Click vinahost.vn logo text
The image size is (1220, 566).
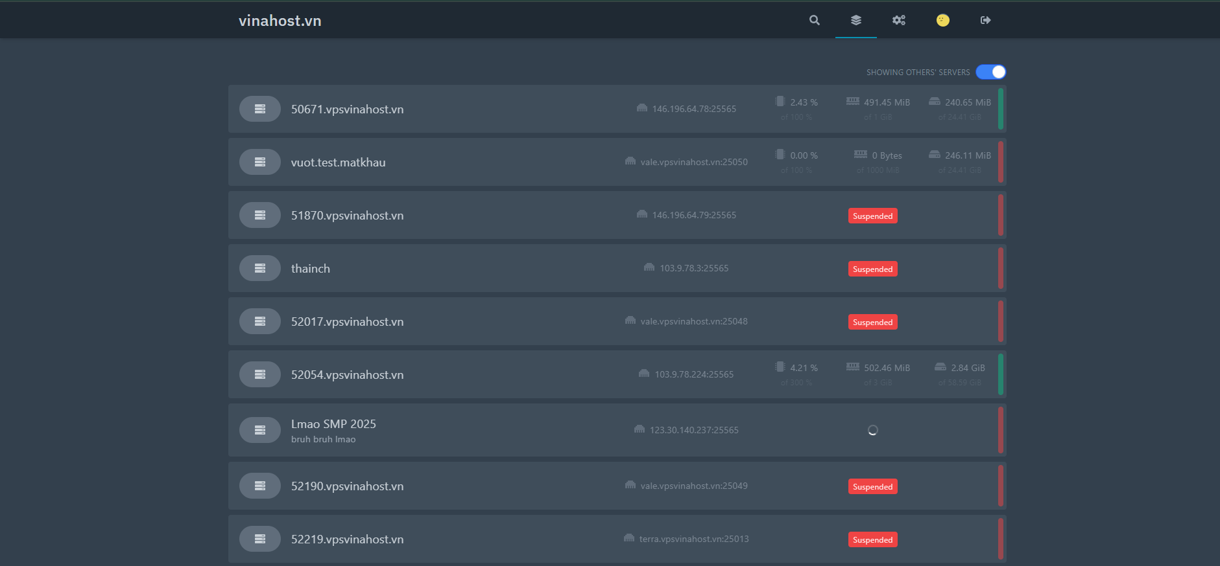280,21
